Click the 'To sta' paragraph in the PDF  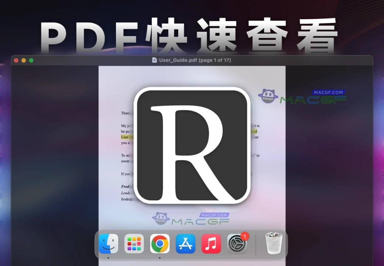click(126, 156)
